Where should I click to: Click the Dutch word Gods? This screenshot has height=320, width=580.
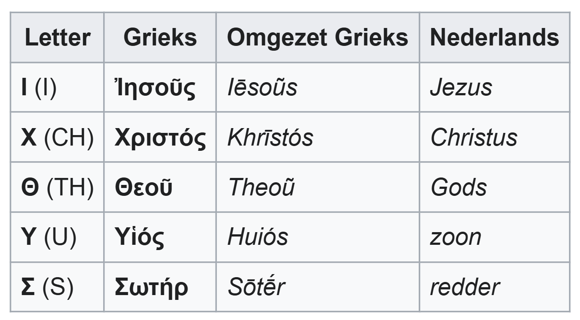(x=458, y=188)
